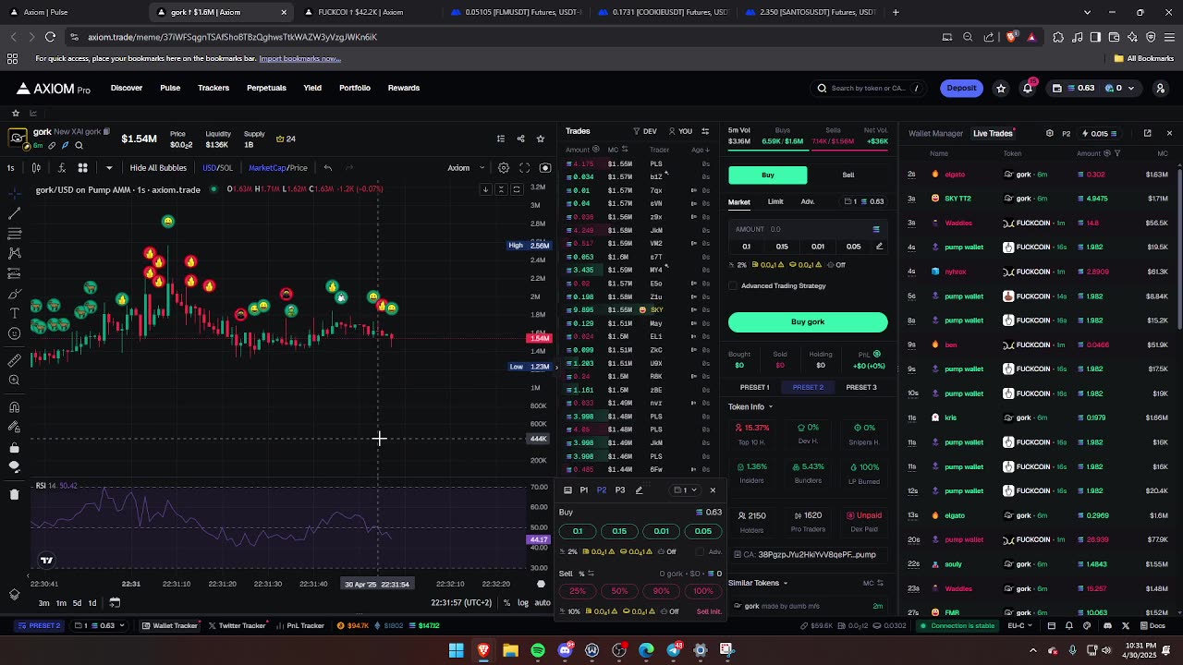The height and width of the screenshot is (665, 1183).
Task: Open the 1s timeframe selector
Action: [x=11, y=168]
